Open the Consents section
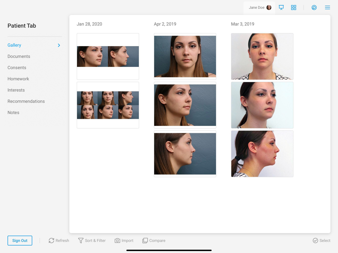This screenshot has height=253, width=338. point(17,68)
